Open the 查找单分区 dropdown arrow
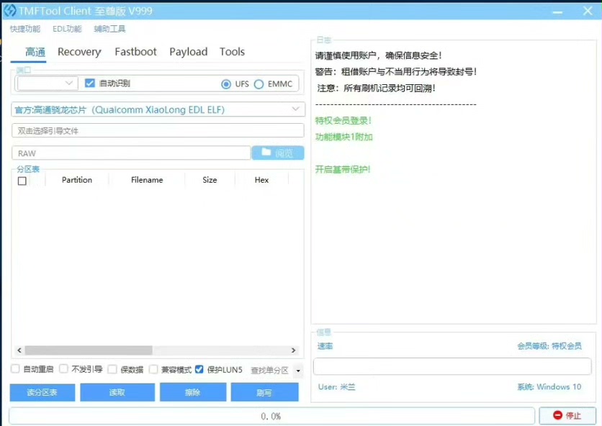Image resolution: width=602 pixels, height=426 pixels. 298,371
